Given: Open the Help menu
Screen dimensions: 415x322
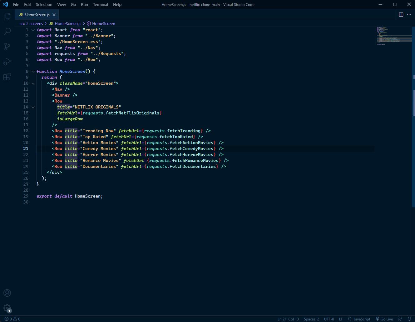Looking at the screenshot, I should (117, 4).
